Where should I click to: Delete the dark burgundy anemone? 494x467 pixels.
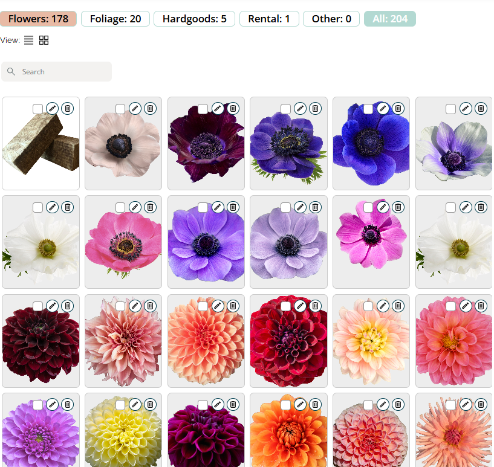233,108
